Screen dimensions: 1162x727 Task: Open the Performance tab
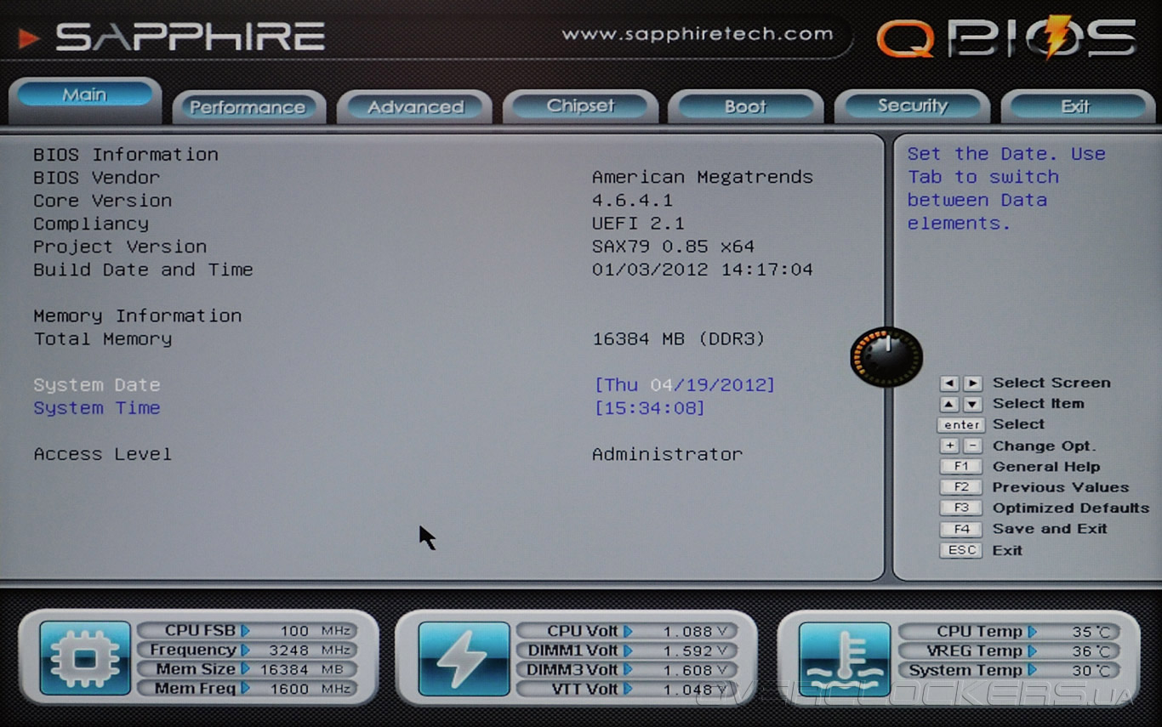248,107
